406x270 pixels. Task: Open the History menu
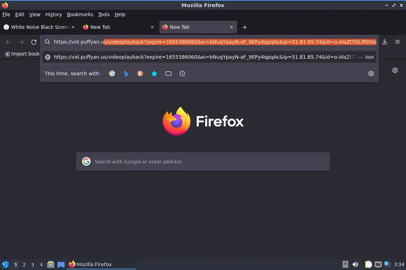54,14
